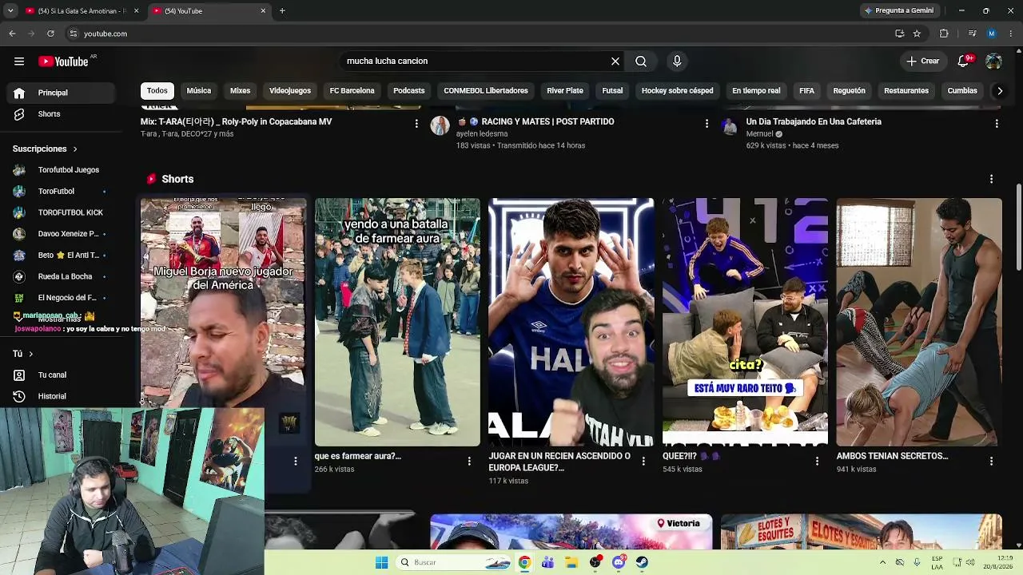Open options for AMBOS TENIAN SECRETOS short
Image resolution: width=1023 pixels, height=575 pixels.
coord(991,461)
